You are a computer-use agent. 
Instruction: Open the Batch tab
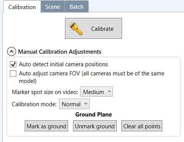tap(77, 6)
